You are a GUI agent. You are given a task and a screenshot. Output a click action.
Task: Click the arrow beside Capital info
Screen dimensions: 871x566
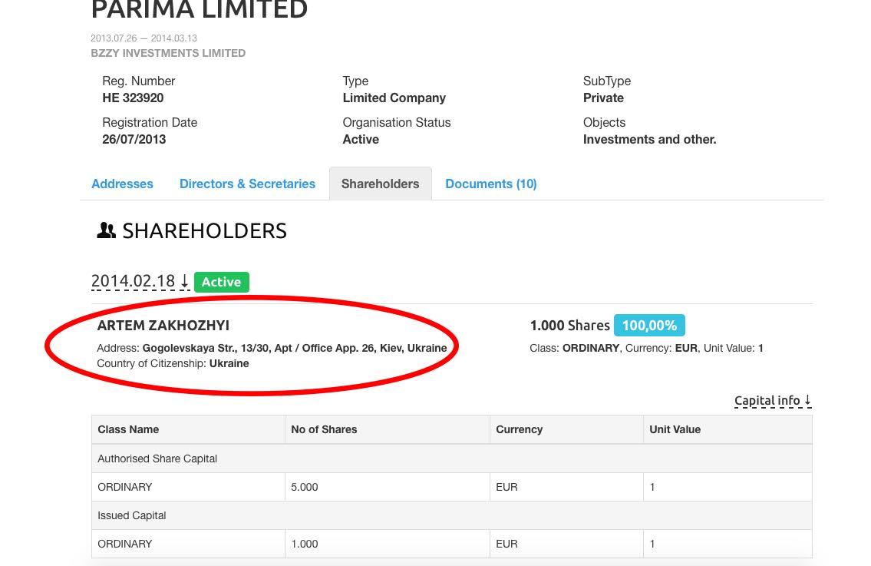click(807, 400)
